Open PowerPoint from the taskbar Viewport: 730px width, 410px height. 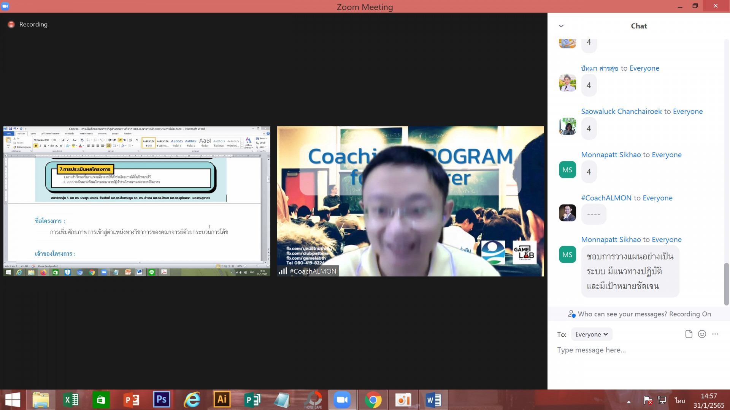pos(131,400)
